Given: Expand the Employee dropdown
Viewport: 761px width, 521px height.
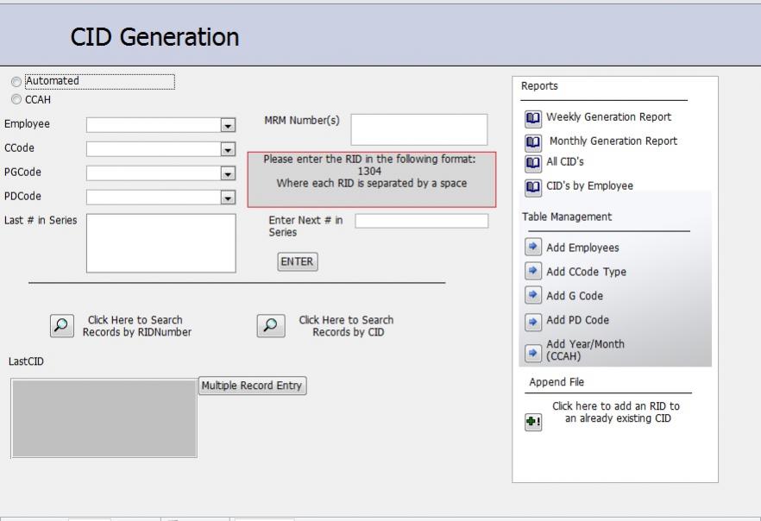Looking at the screenshot, I should [228, 126].
